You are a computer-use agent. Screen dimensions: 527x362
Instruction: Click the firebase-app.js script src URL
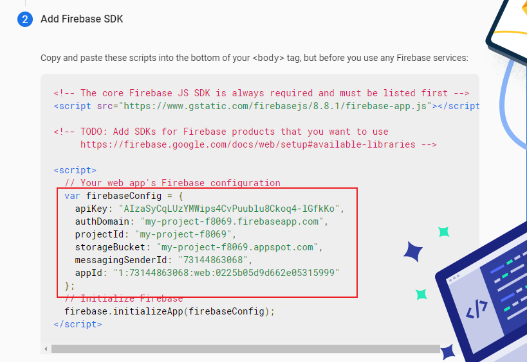point(275,106)
